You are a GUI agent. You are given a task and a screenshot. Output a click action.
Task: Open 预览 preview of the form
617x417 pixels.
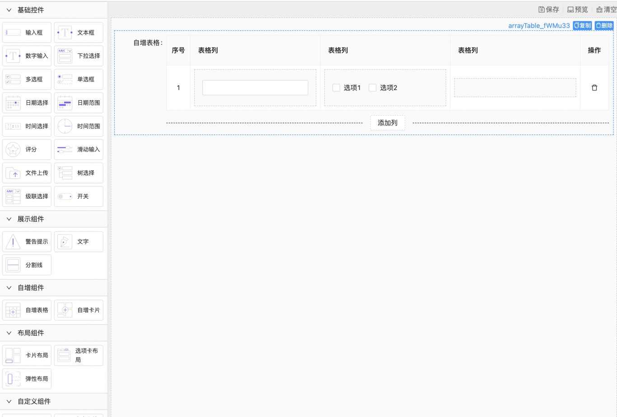578,9
